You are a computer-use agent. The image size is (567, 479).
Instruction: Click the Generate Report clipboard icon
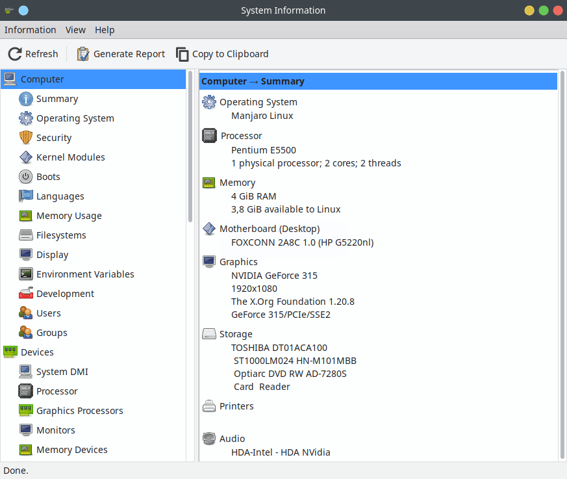tap(82, 54)
